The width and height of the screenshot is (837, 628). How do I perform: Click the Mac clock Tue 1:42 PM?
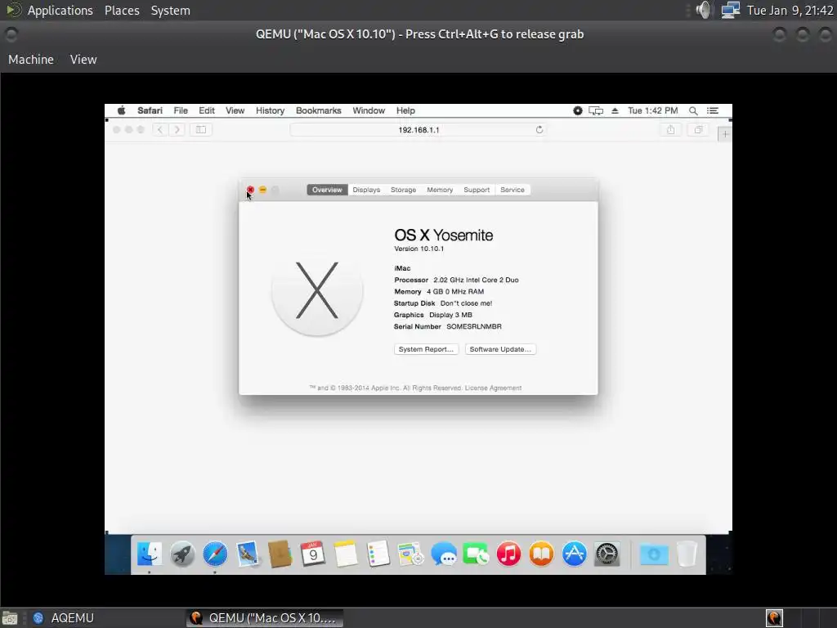point(652,110)
